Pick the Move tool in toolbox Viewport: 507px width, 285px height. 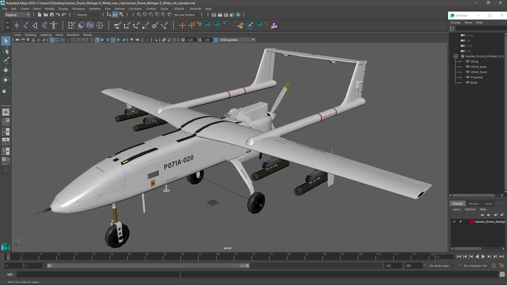(6, 70)
